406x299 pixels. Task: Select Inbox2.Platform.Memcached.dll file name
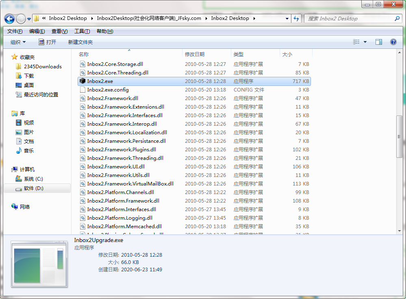tap(124, 227)
